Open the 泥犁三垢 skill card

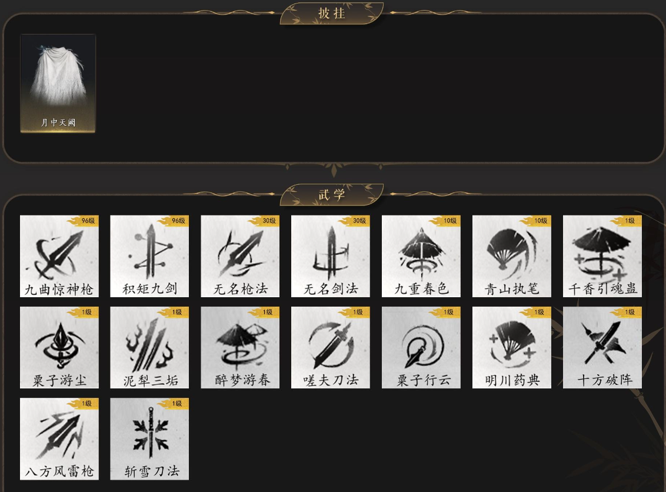(149, 347)
